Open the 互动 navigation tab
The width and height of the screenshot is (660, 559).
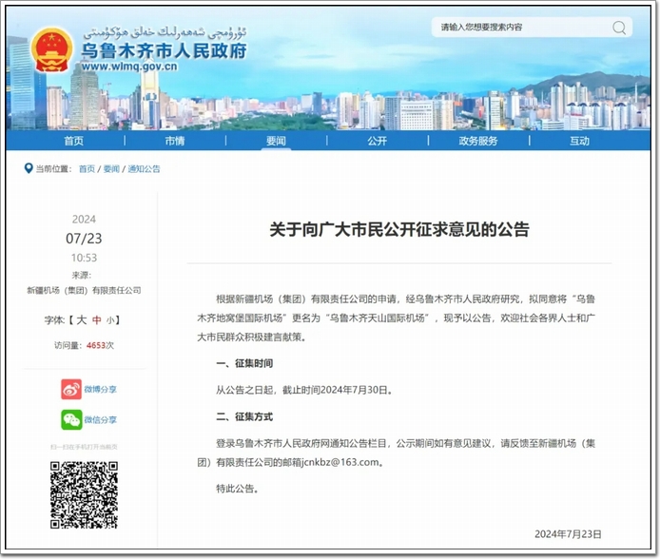tap(579, 141)
